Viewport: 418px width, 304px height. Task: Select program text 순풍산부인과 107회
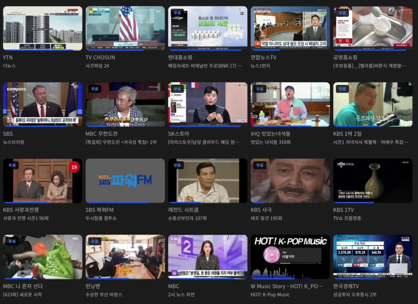187,218
